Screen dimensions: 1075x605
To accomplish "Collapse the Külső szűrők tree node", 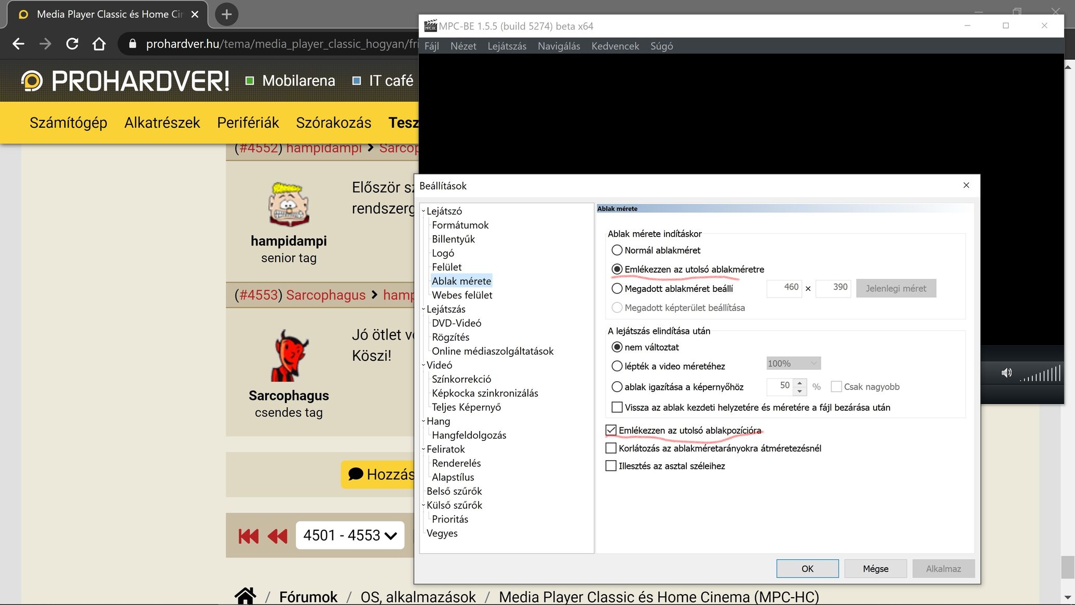I will pos(423,506).
